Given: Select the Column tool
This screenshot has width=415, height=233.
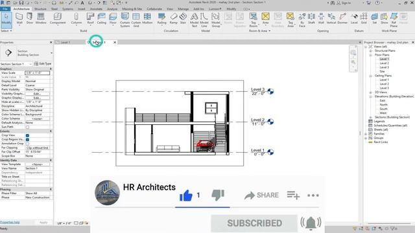Looking at the screenshot, I should point(77,19).
